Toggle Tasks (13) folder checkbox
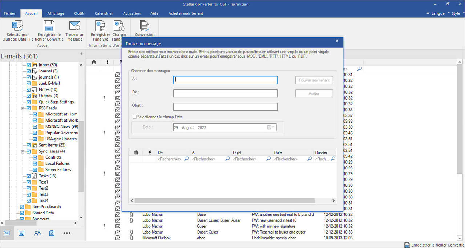Viewport: 465px width, 248px height. click(x=28, y=176)
